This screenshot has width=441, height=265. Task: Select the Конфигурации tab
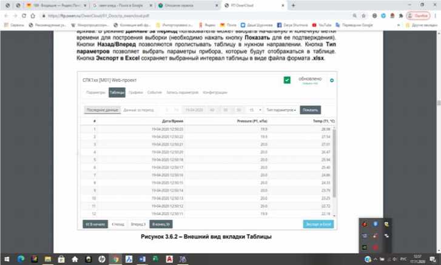pyautogui.click(x=215, y=92)
